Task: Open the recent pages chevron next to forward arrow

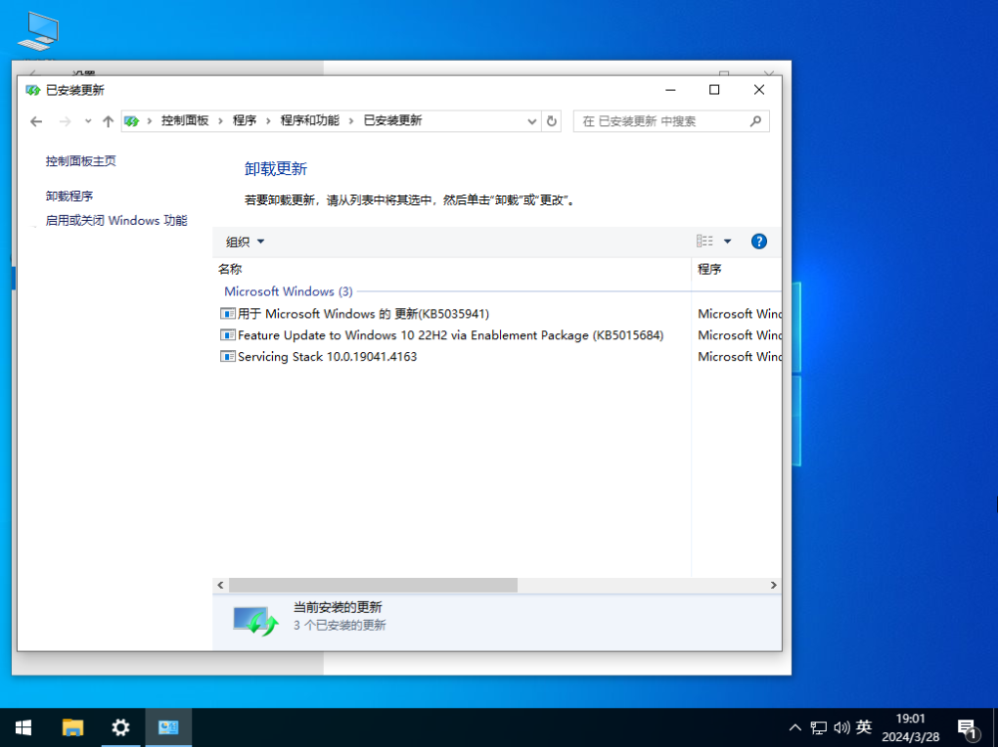Action: point(88,120)
